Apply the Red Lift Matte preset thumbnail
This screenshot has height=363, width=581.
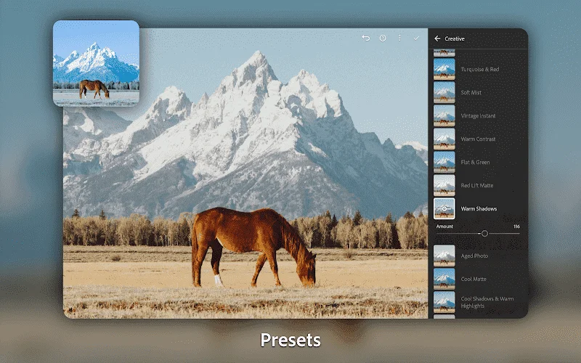(444, 185)
